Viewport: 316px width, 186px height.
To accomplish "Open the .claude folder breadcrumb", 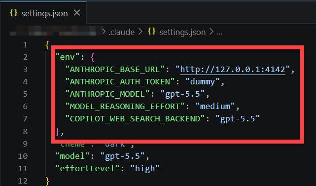I will pyautogui.click(x=121, y=32).
